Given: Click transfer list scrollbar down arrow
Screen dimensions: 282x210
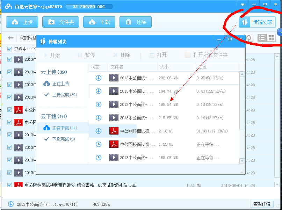Looking at the screenshot, I should pos(242,161).
